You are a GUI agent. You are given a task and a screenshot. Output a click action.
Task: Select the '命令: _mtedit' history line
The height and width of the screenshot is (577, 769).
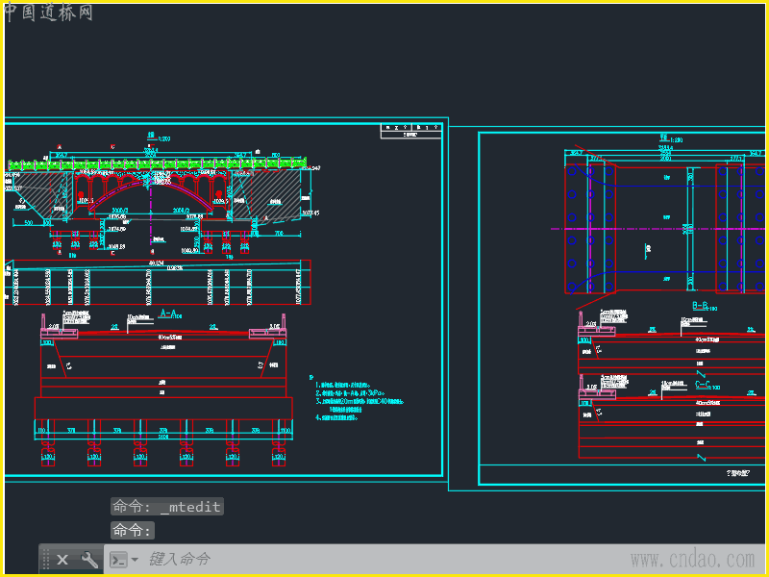(x=166, y=507)
